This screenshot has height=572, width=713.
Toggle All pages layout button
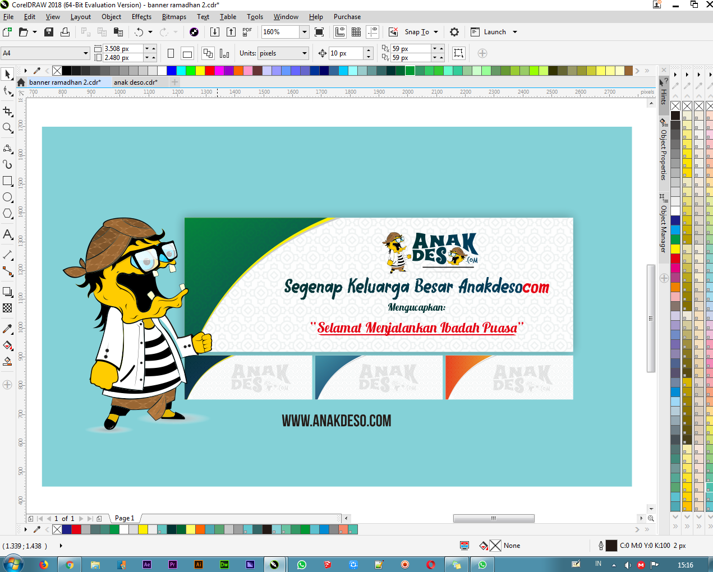tap(208, 53)
